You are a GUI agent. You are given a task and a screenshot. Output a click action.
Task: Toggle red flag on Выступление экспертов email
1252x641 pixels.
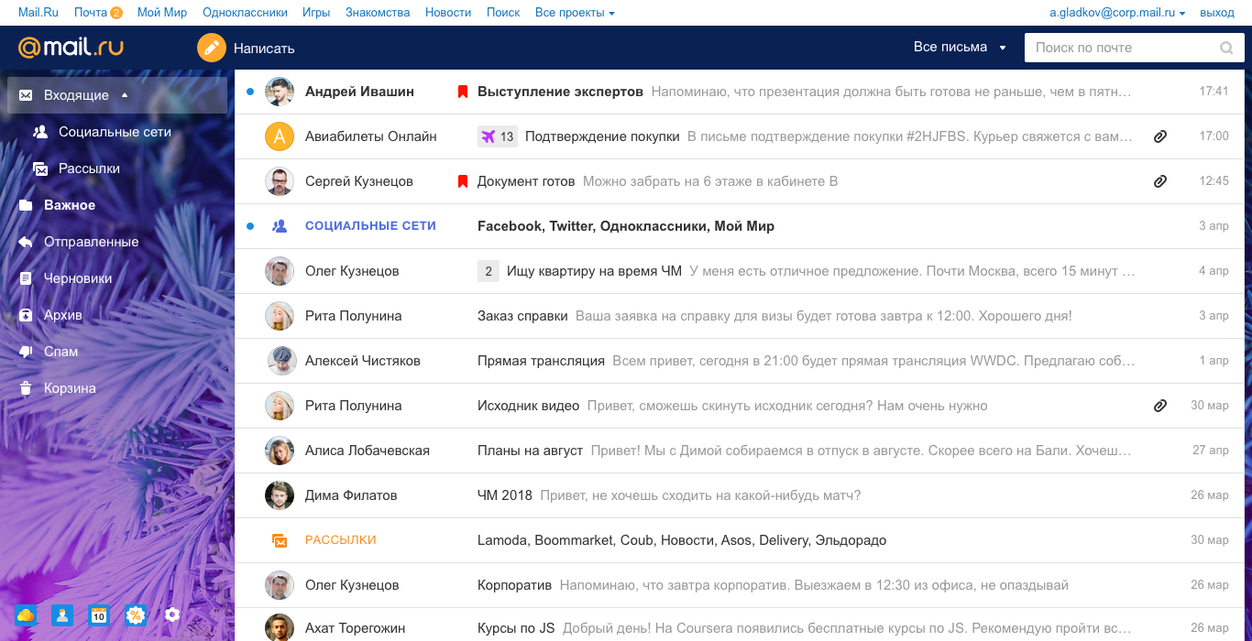[463, 92]
